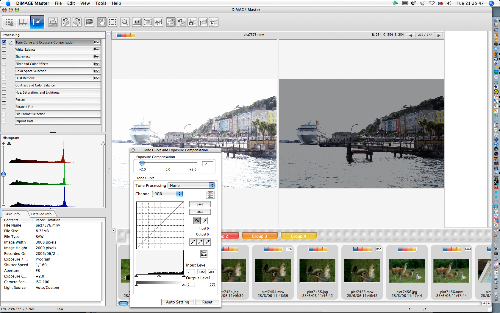The height and width of the screenshot is (313, 500).
Task: Go to the previous image arrow
Action: [x=411, y=35]
